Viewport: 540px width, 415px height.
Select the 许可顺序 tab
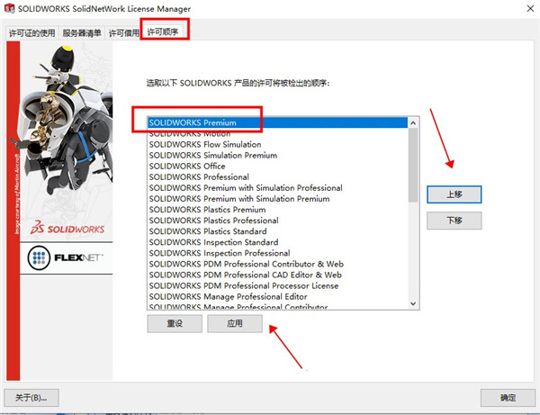coord(163,32)
